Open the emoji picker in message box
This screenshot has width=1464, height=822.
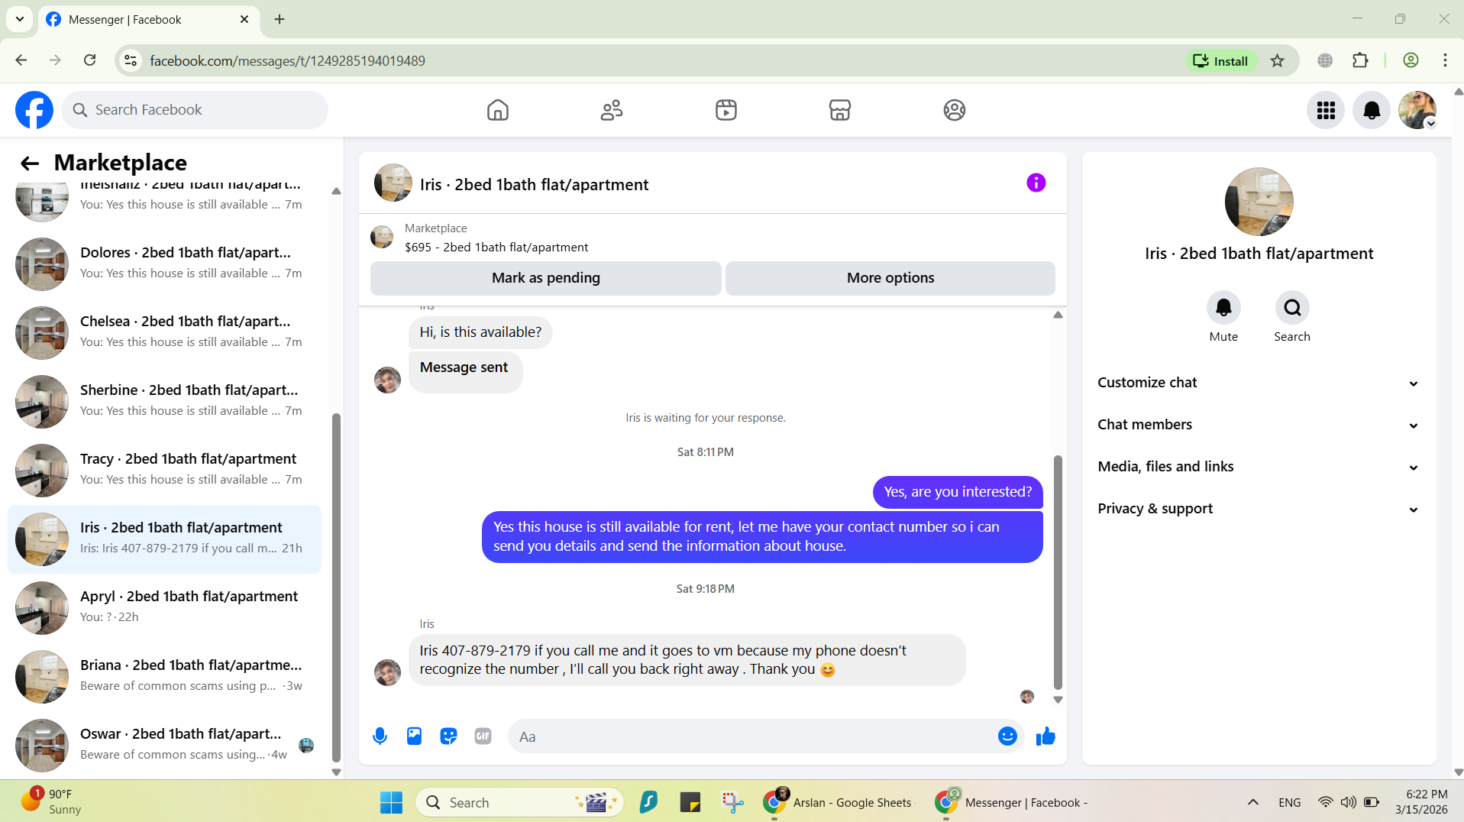[1007, 736]
